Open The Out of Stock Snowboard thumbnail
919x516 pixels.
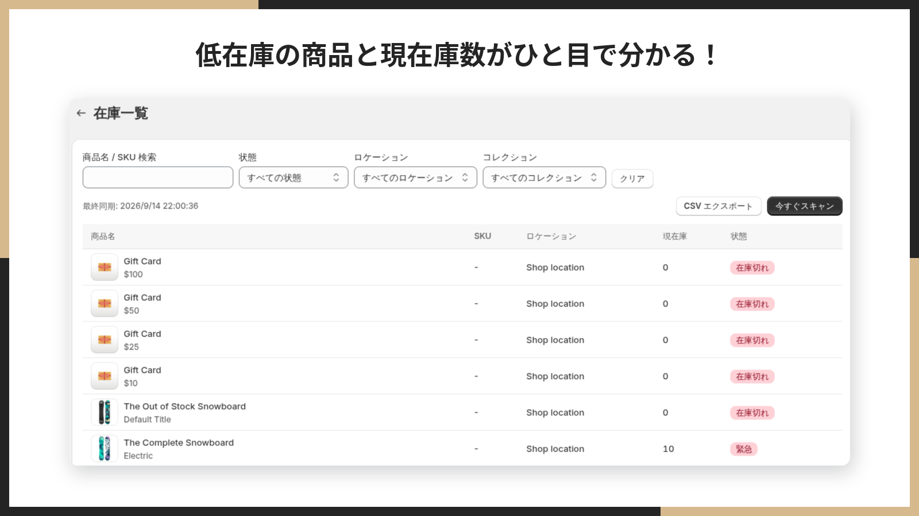coord(105,412)
